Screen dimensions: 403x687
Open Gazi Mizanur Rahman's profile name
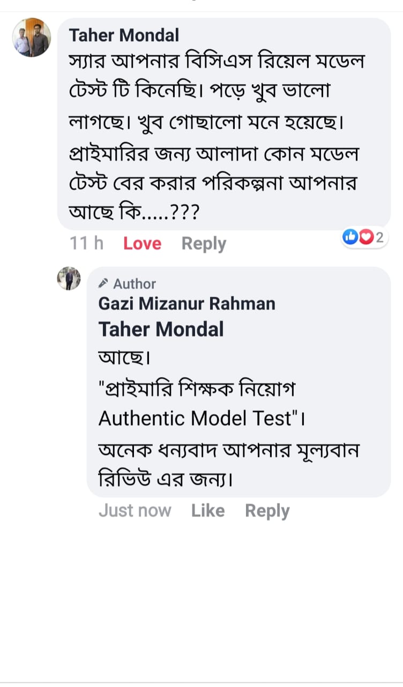186,303
